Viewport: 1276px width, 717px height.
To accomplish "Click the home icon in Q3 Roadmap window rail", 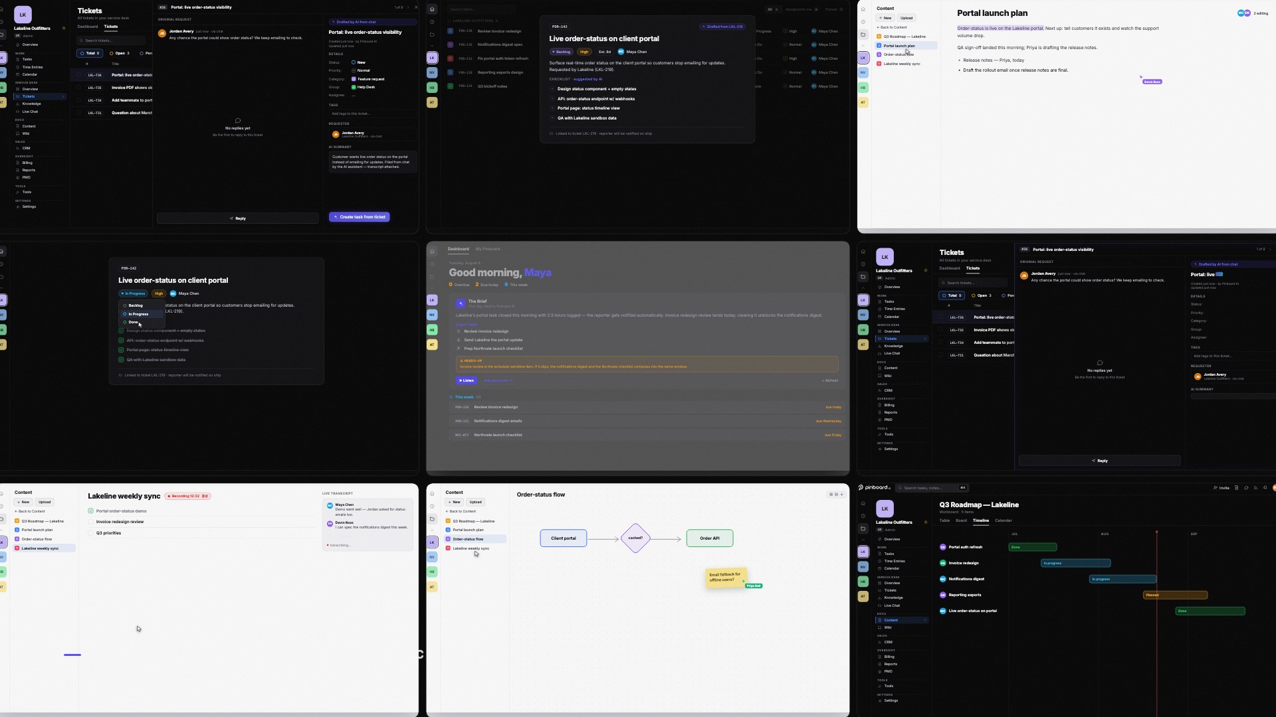I will [863, 503].
